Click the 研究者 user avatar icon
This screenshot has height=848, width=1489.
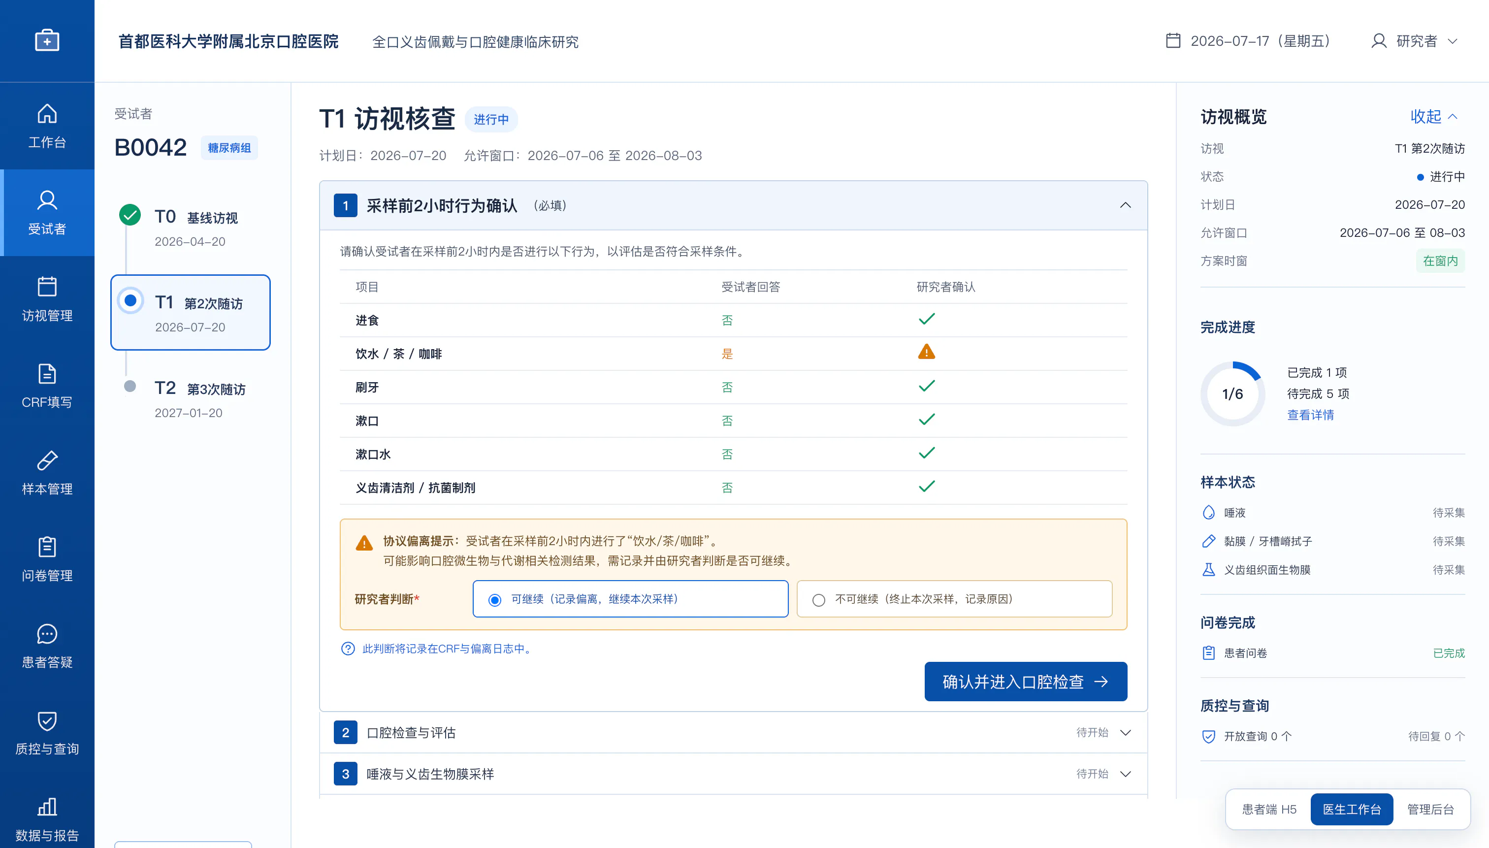pos(1378,41)
